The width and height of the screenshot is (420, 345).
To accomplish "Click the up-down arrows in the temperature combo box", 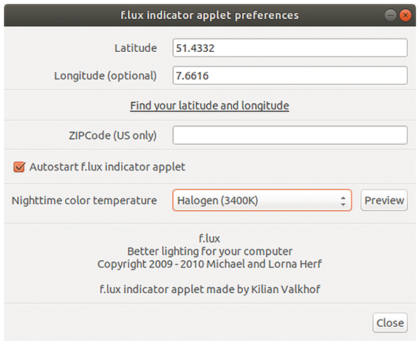I will pyautogui.click(x=343, y=201).
